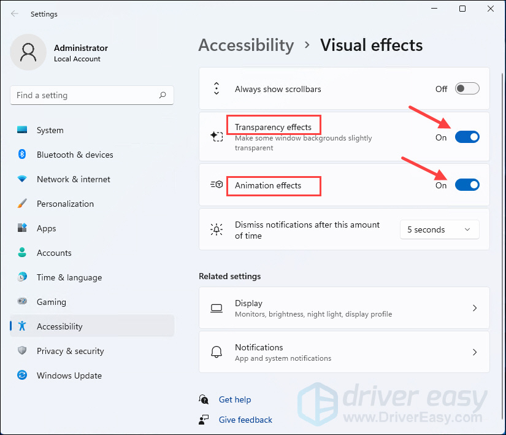Click the Bluetooth icon in sidebar
506x435 pixels.
22,154
